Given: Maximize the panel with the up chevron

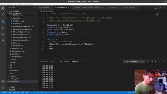Looking at the screenshot, I should coord(160,61).
